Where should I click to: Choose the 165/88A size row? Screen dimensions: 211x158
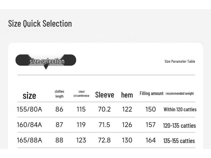pyautogui.click(x=29, y=140)
